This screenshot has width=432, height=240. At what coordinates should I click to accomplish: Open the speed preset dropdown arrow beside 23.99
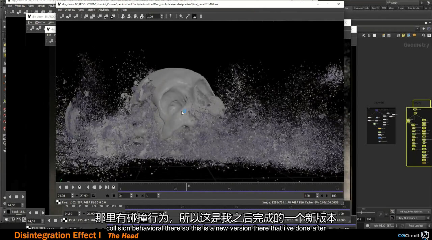[x=77, y=196]
